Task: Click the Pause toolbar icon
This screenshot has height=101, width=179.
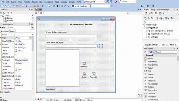Action: pos(54,6)
